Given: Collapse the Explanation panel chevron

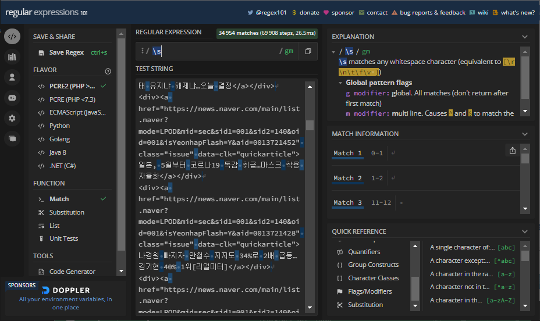Looking at the screenshot, I should (524, 37).
